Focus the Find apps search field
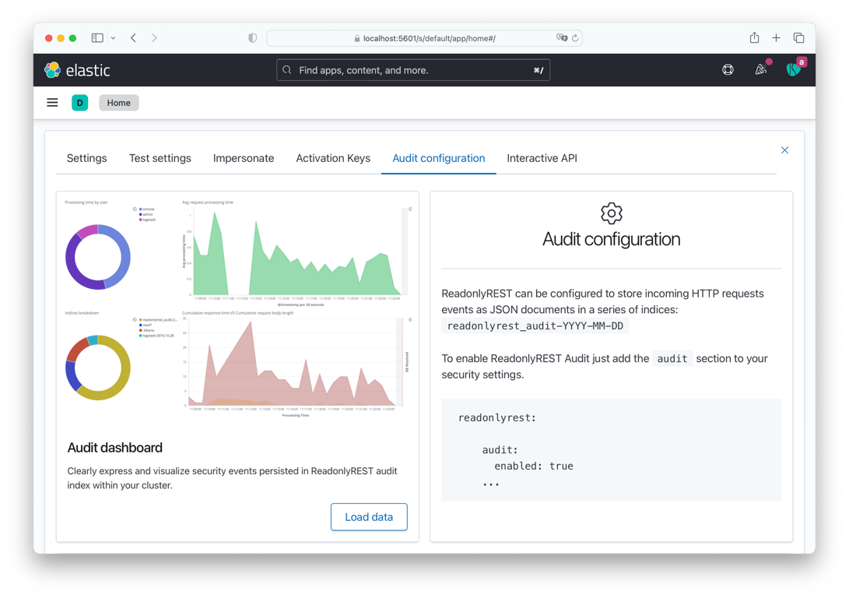The image size is (849, 598). point(413,70)
